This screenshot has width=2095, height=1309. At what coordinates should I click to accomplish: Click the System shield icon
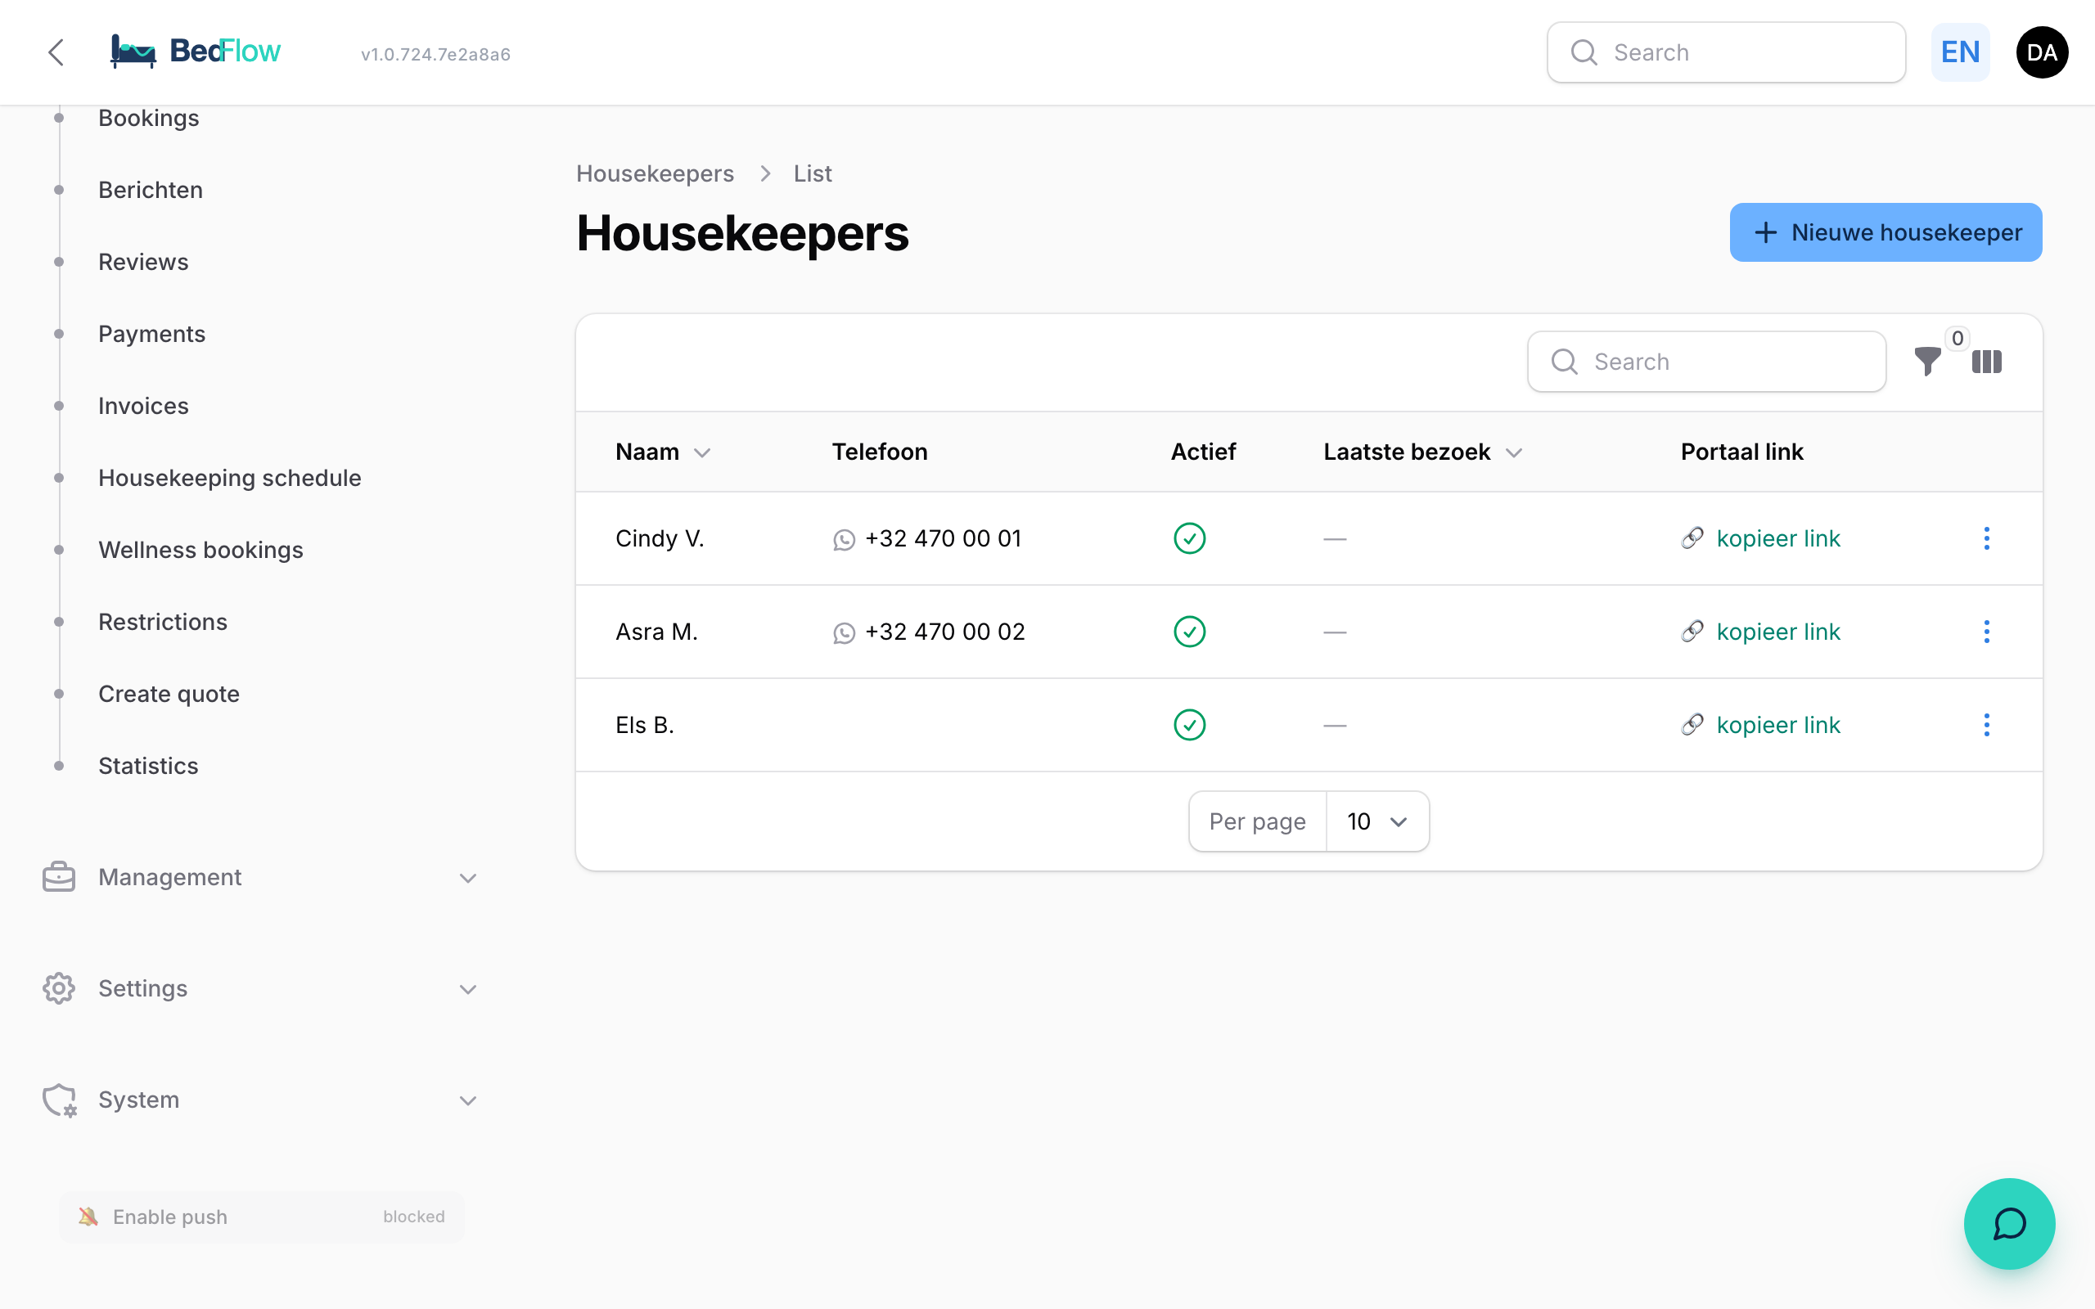59,1100
